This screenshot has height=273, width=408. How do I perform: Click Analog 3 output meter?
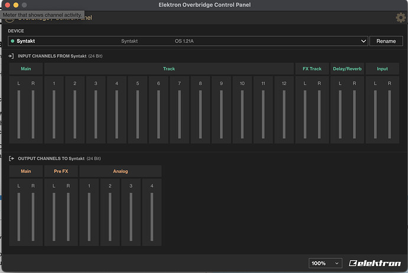131,217
